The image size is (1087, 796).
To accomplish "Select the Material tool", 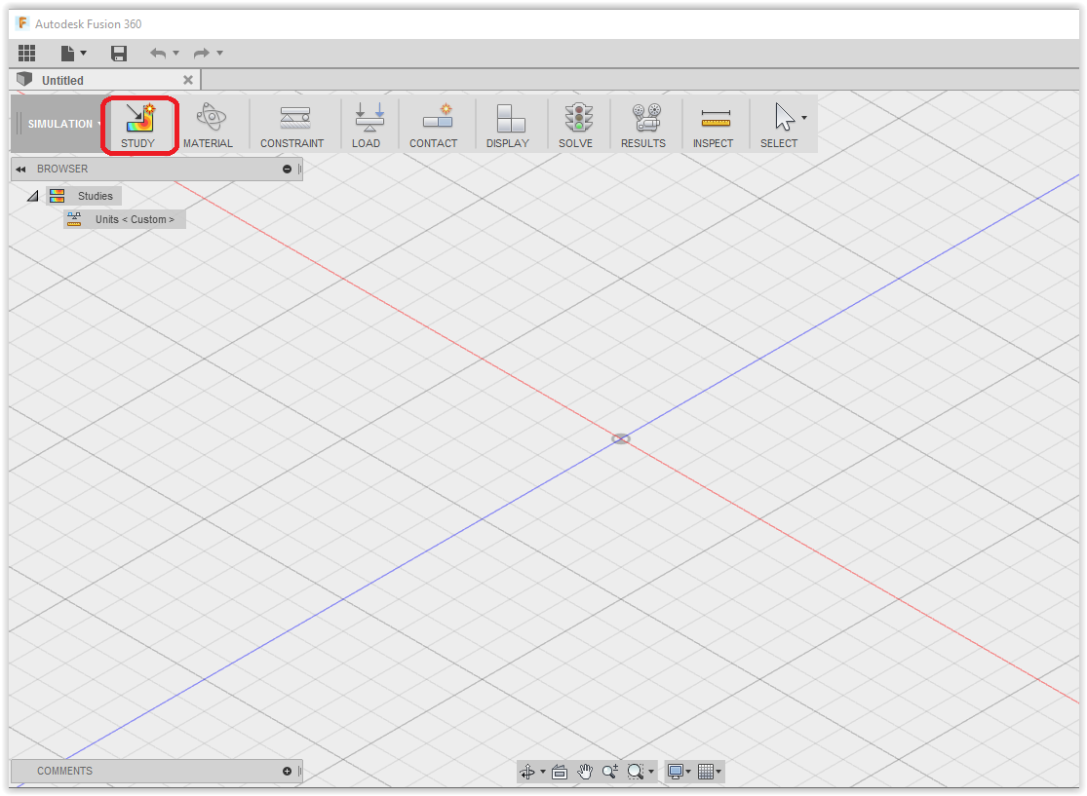I will 209,124.
